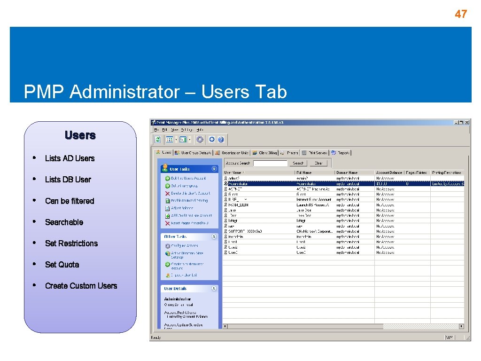Select the User3 row

(343, 252)
